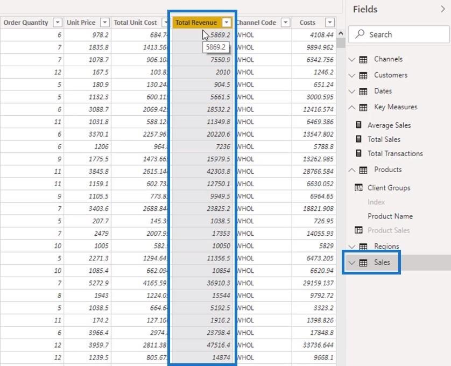The height and width of the screenshot is (366, 451).
Task: Select the Unit Price column header
Action: pos(81,23)
